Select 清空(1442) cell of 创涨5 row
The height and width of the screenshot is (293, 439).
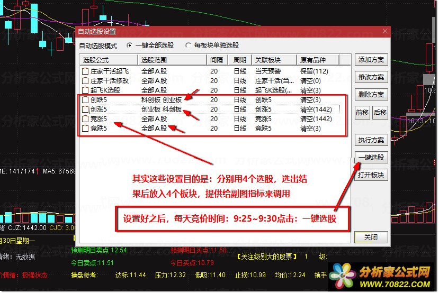pos(316,109)
